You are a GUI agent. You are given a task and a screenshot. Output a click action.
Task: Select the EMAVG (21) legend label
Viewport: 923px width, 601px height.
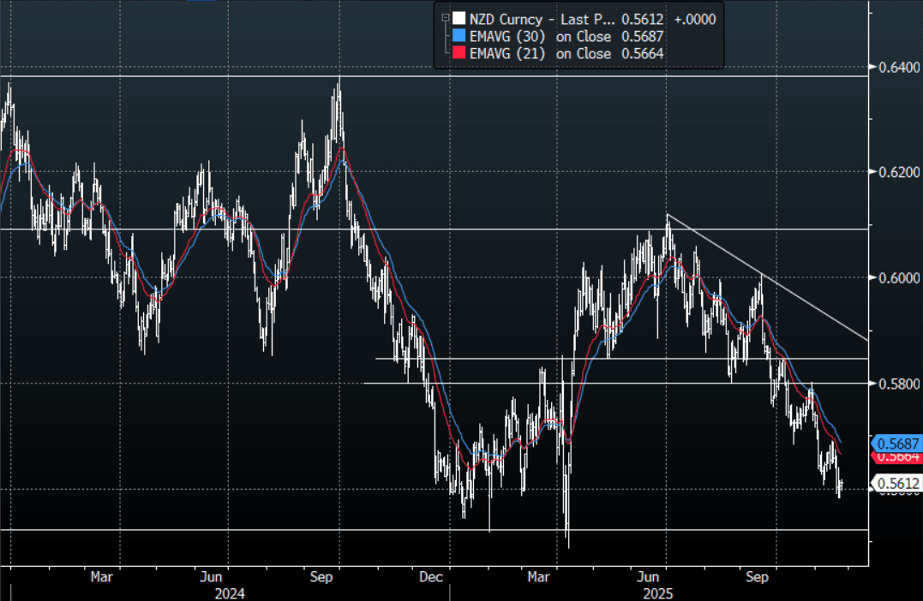coord(507,54)
